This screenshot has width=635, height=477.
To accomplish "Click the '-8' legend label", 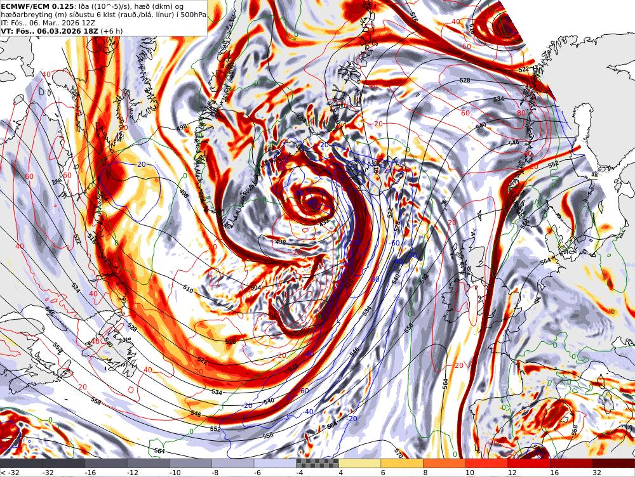I will tap(216, 473).
